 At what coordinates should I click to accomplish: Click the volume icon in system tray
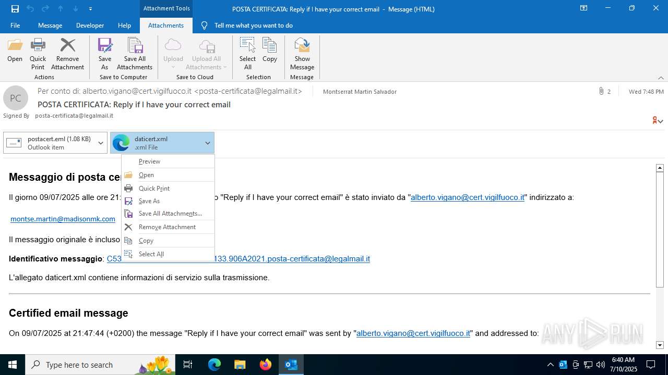tap(601, 365)
